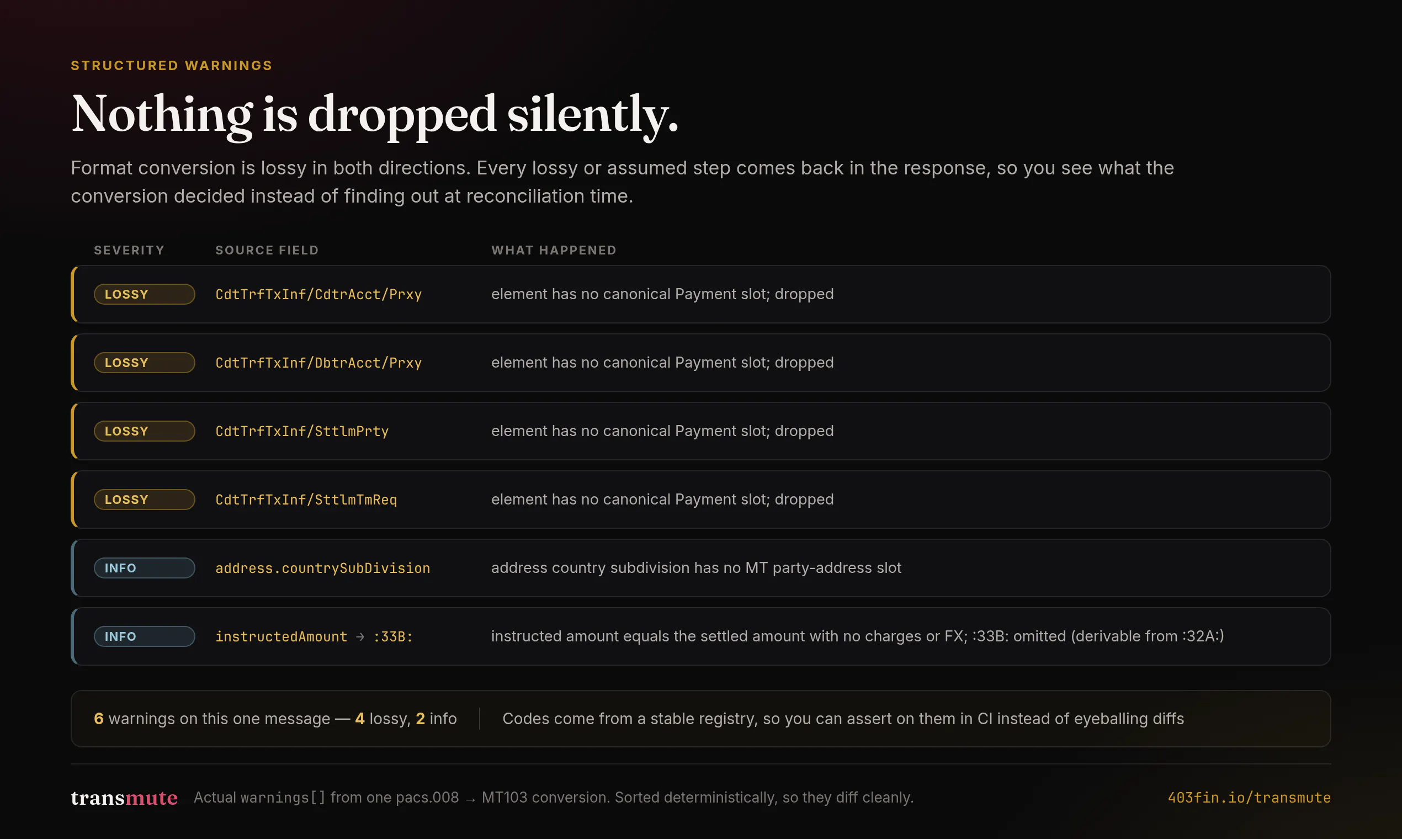Screen dimensions: 1402x839
Task: Click the 'Nothing is dropped silently.' heading
Action: click(x=374, y=115)
